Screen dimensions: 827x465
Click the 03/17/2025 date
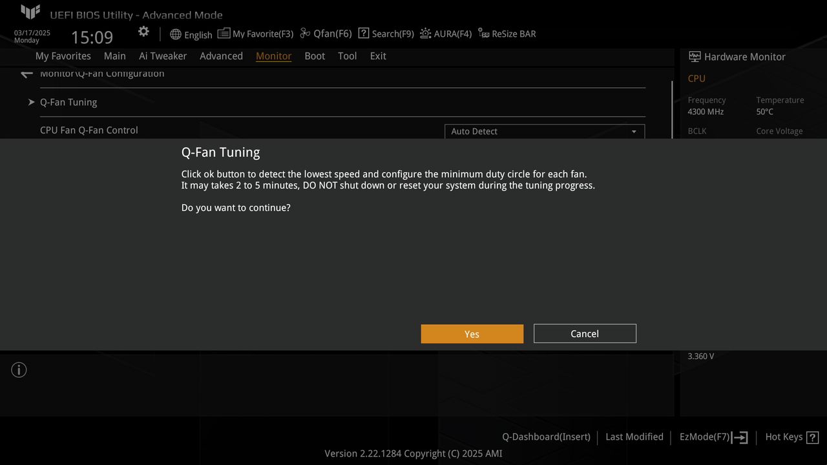click(x=32, y=33)
